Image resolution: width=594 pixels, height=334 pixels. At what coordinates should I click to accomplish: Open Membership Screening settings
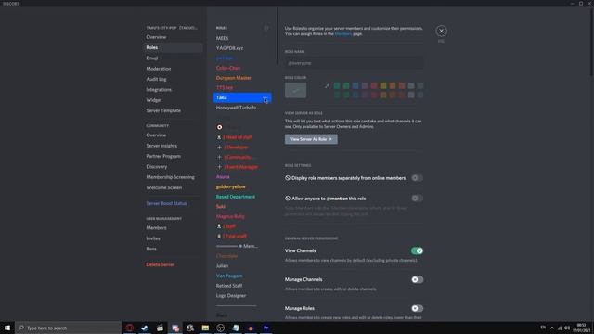(170, 177)
